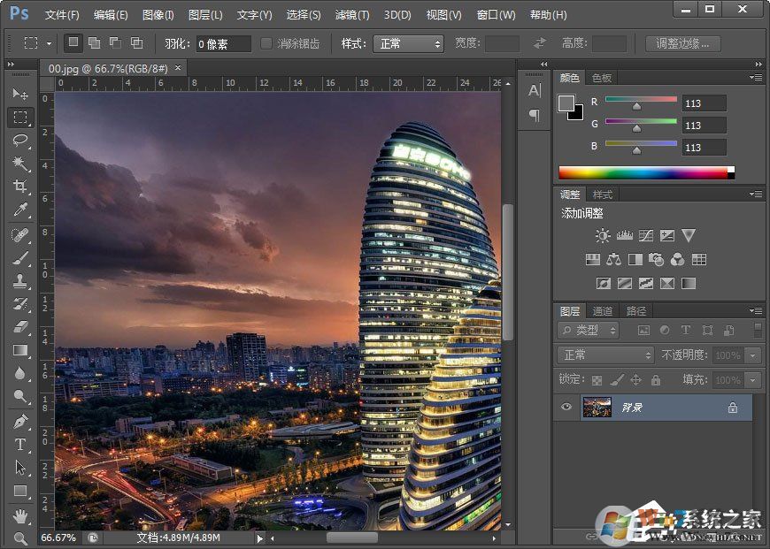770x549 pixels.
Task: Switch to the 通道 channels tab
Action: (603, 310)
